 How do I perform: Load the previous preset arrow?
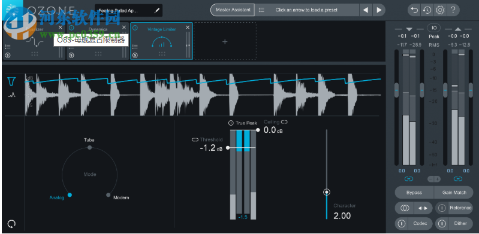[x=366, y=10]
